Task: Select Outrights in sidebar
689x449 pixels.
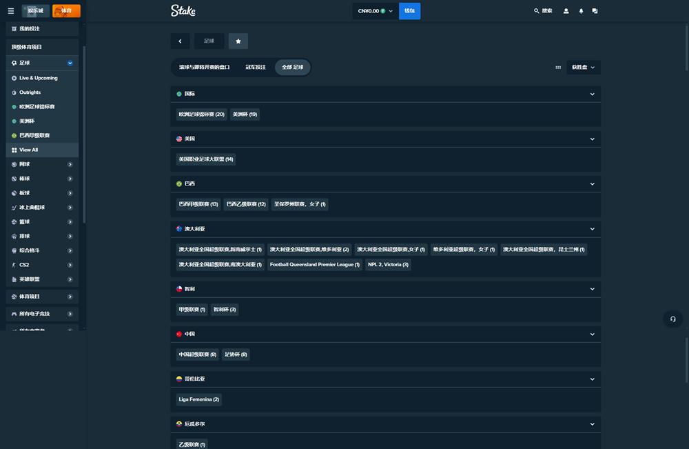Action: [x=42, y=92]
